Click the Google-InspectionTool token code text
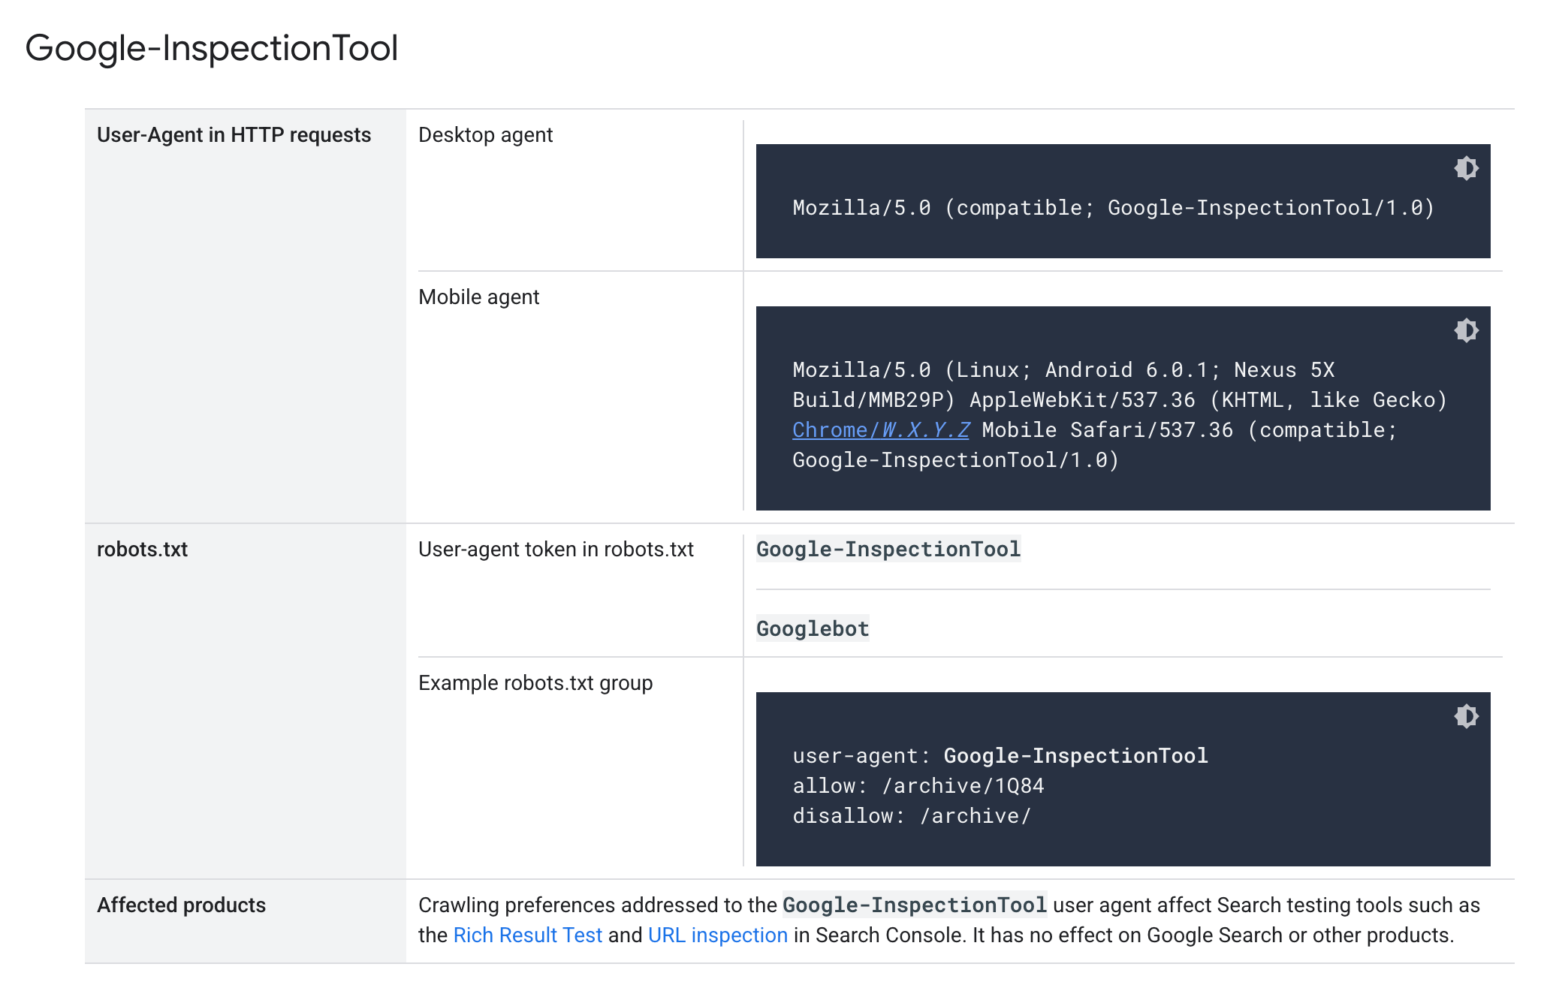This screenshot has height=991, width=1541. pos(888,550)
